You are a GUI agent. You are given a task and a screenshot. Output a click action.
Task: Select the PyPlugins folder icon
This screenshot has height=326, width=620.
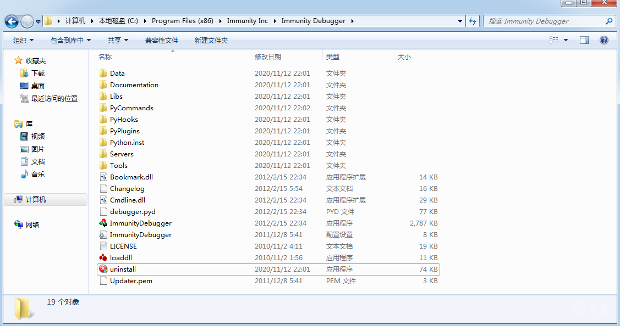point(103,131)
